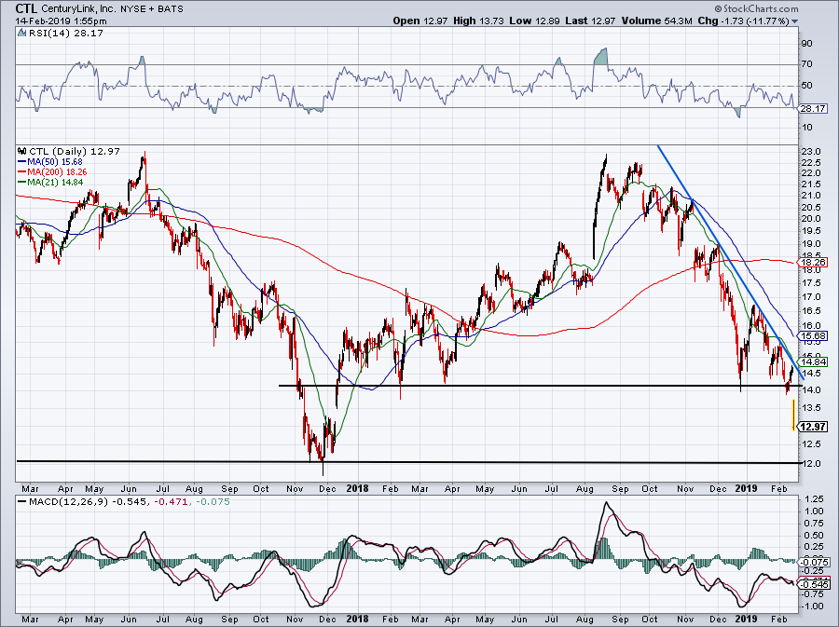Click the MA(50) 15.68 legend text
Viewport: 839px width, 627px height.
[55, 161]
